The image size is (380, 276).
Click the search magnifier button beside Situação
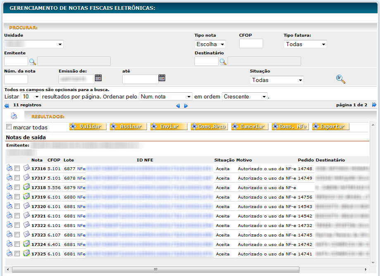340,80
